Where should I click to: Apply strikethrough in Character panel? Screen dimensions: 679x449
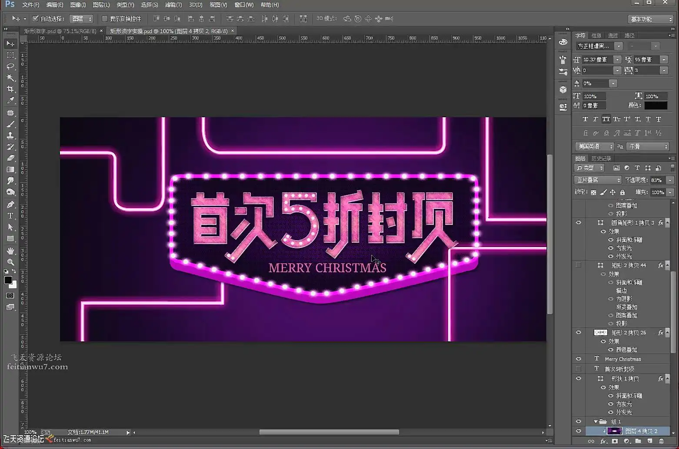point(658,119)
